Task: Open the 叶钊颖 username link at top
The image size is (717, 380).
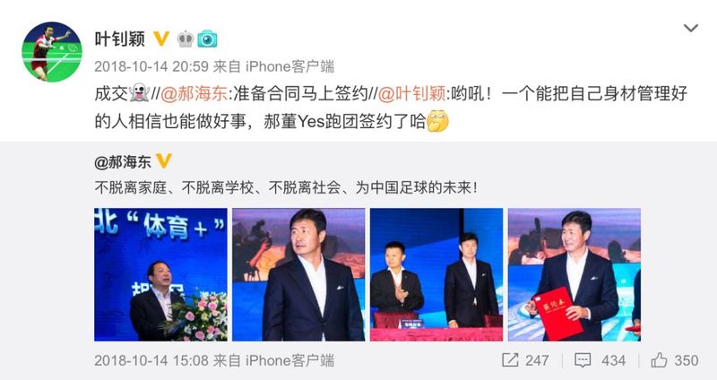Action: pos(120,39)
